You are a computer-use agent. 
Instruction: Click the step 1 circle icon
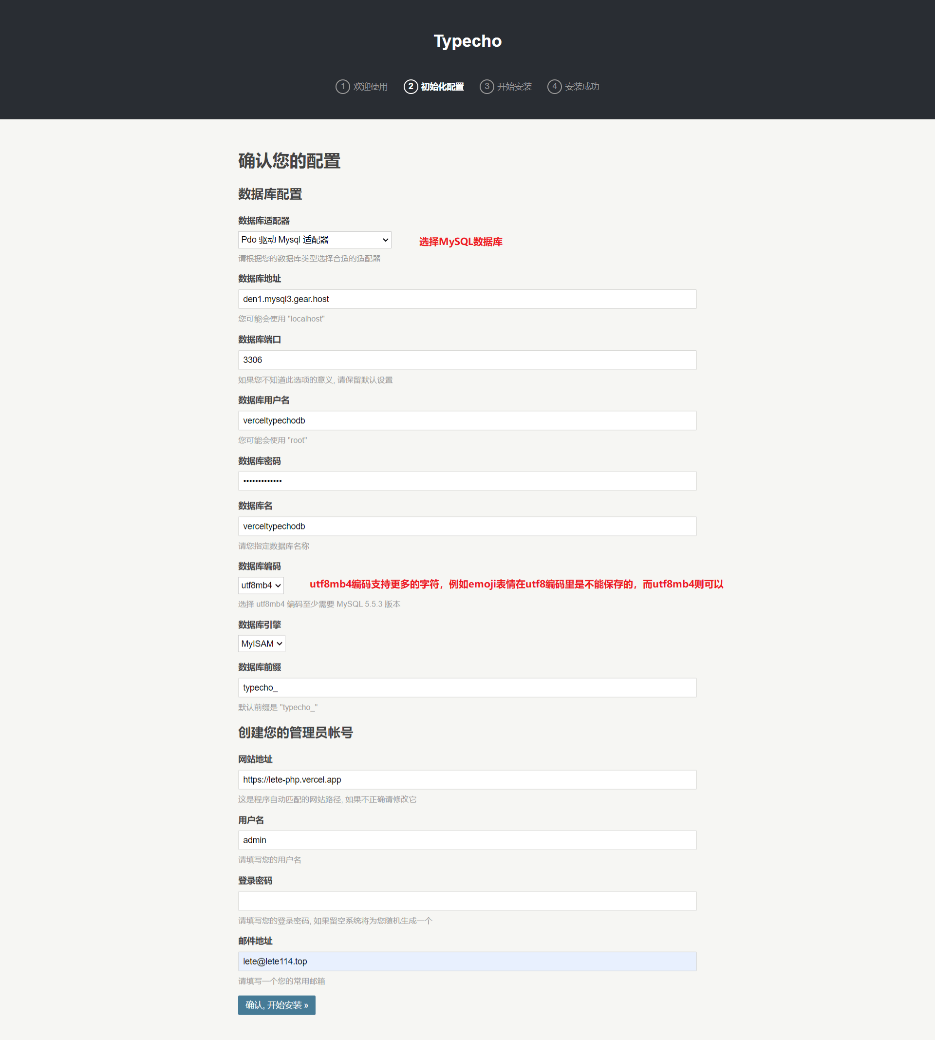point(343,86)
